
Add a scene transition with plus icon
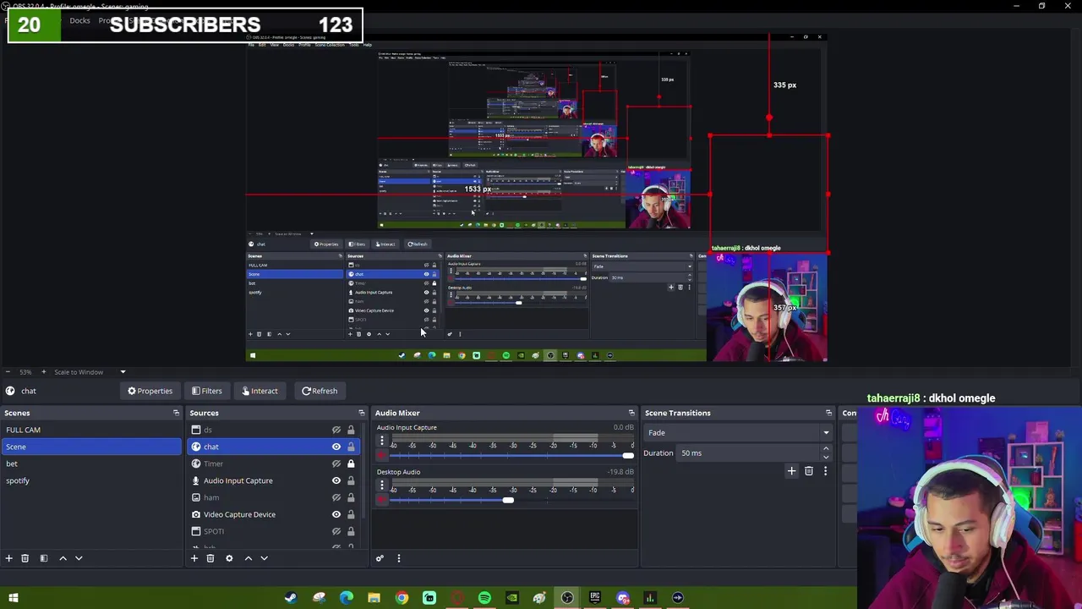[x=791, y=471]
